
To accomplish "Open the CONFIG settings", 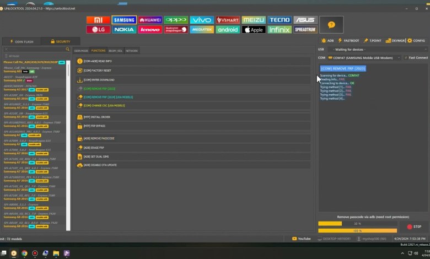I will (x=416, y=41).
